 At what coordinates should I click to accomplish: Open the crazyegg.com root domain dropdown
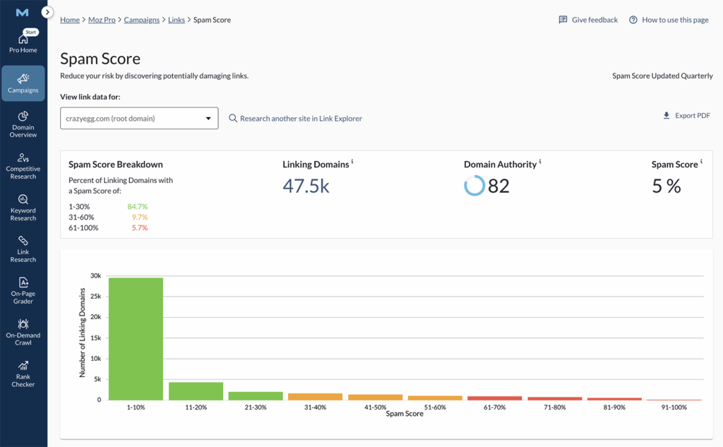(x=139, y=119)
